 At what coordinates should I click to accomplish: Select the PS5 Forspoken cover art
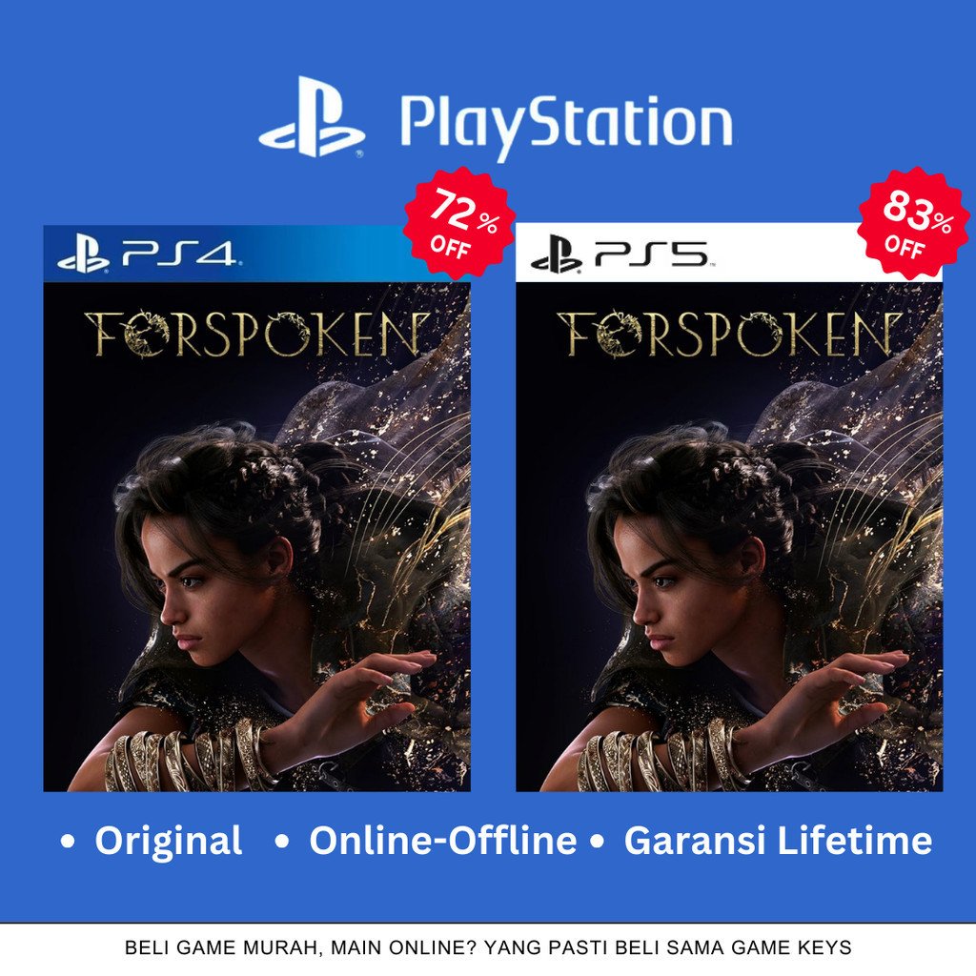coord(729,537)
